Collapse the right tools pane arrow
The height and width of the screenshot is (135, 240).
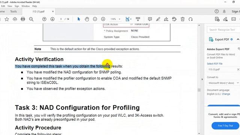pos(202,79)
